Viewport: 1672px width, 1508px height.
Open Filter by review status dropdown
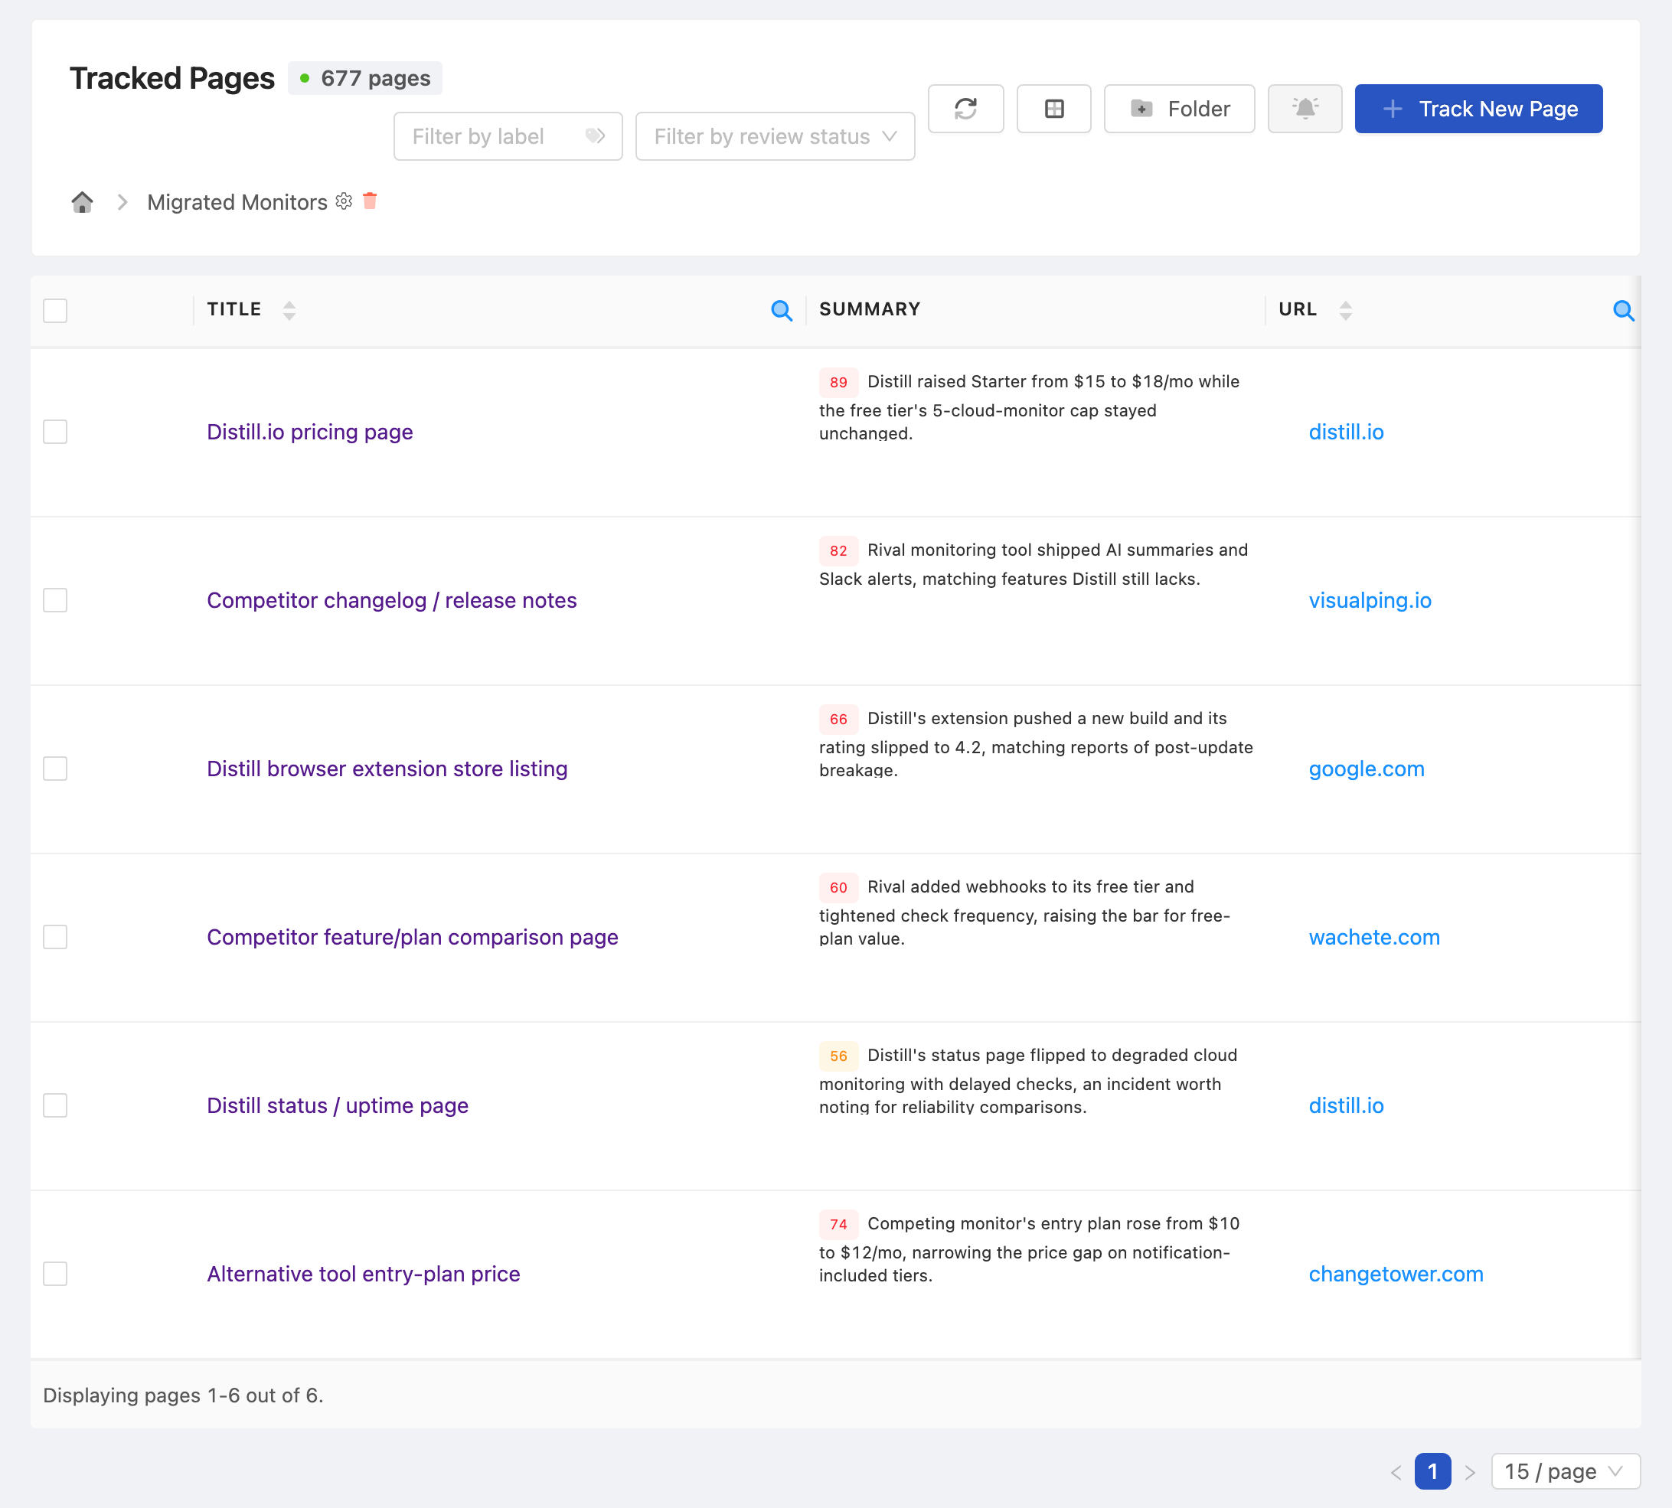point(775,136)
